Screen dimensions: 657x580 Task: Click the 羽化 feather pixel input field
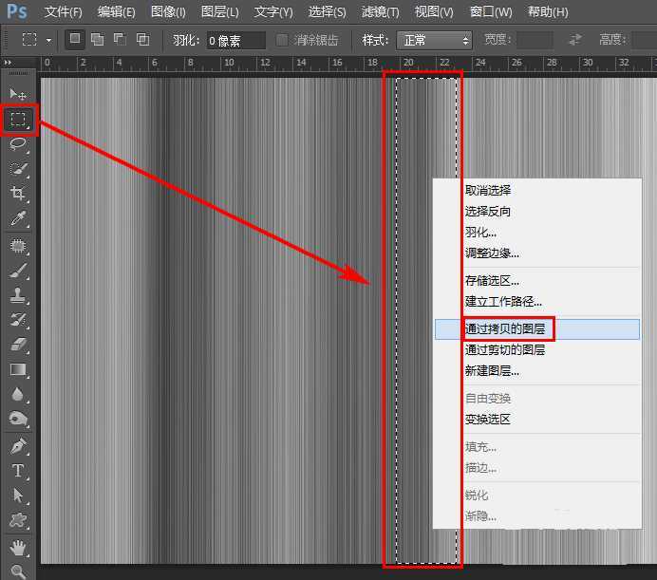pyautogui.click(x=235, y=41)
